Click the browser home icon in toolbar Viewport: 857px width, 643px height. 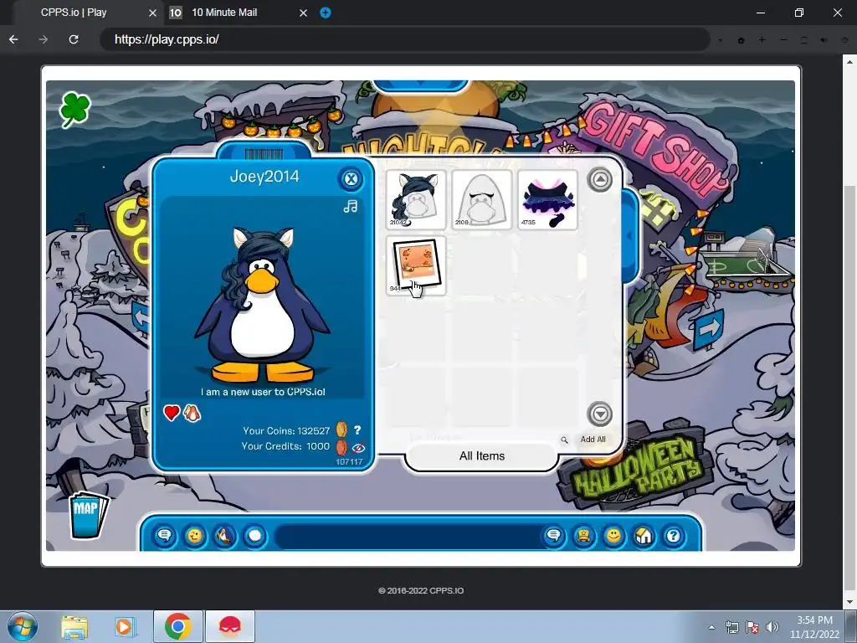coord(742,40)
